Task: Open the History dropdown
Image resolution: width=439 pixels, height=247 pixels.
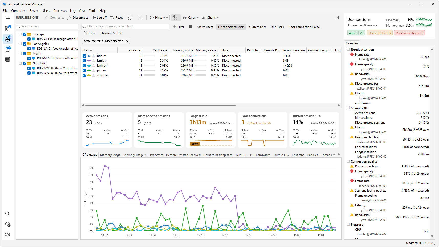Action: (x=159, y=18)
